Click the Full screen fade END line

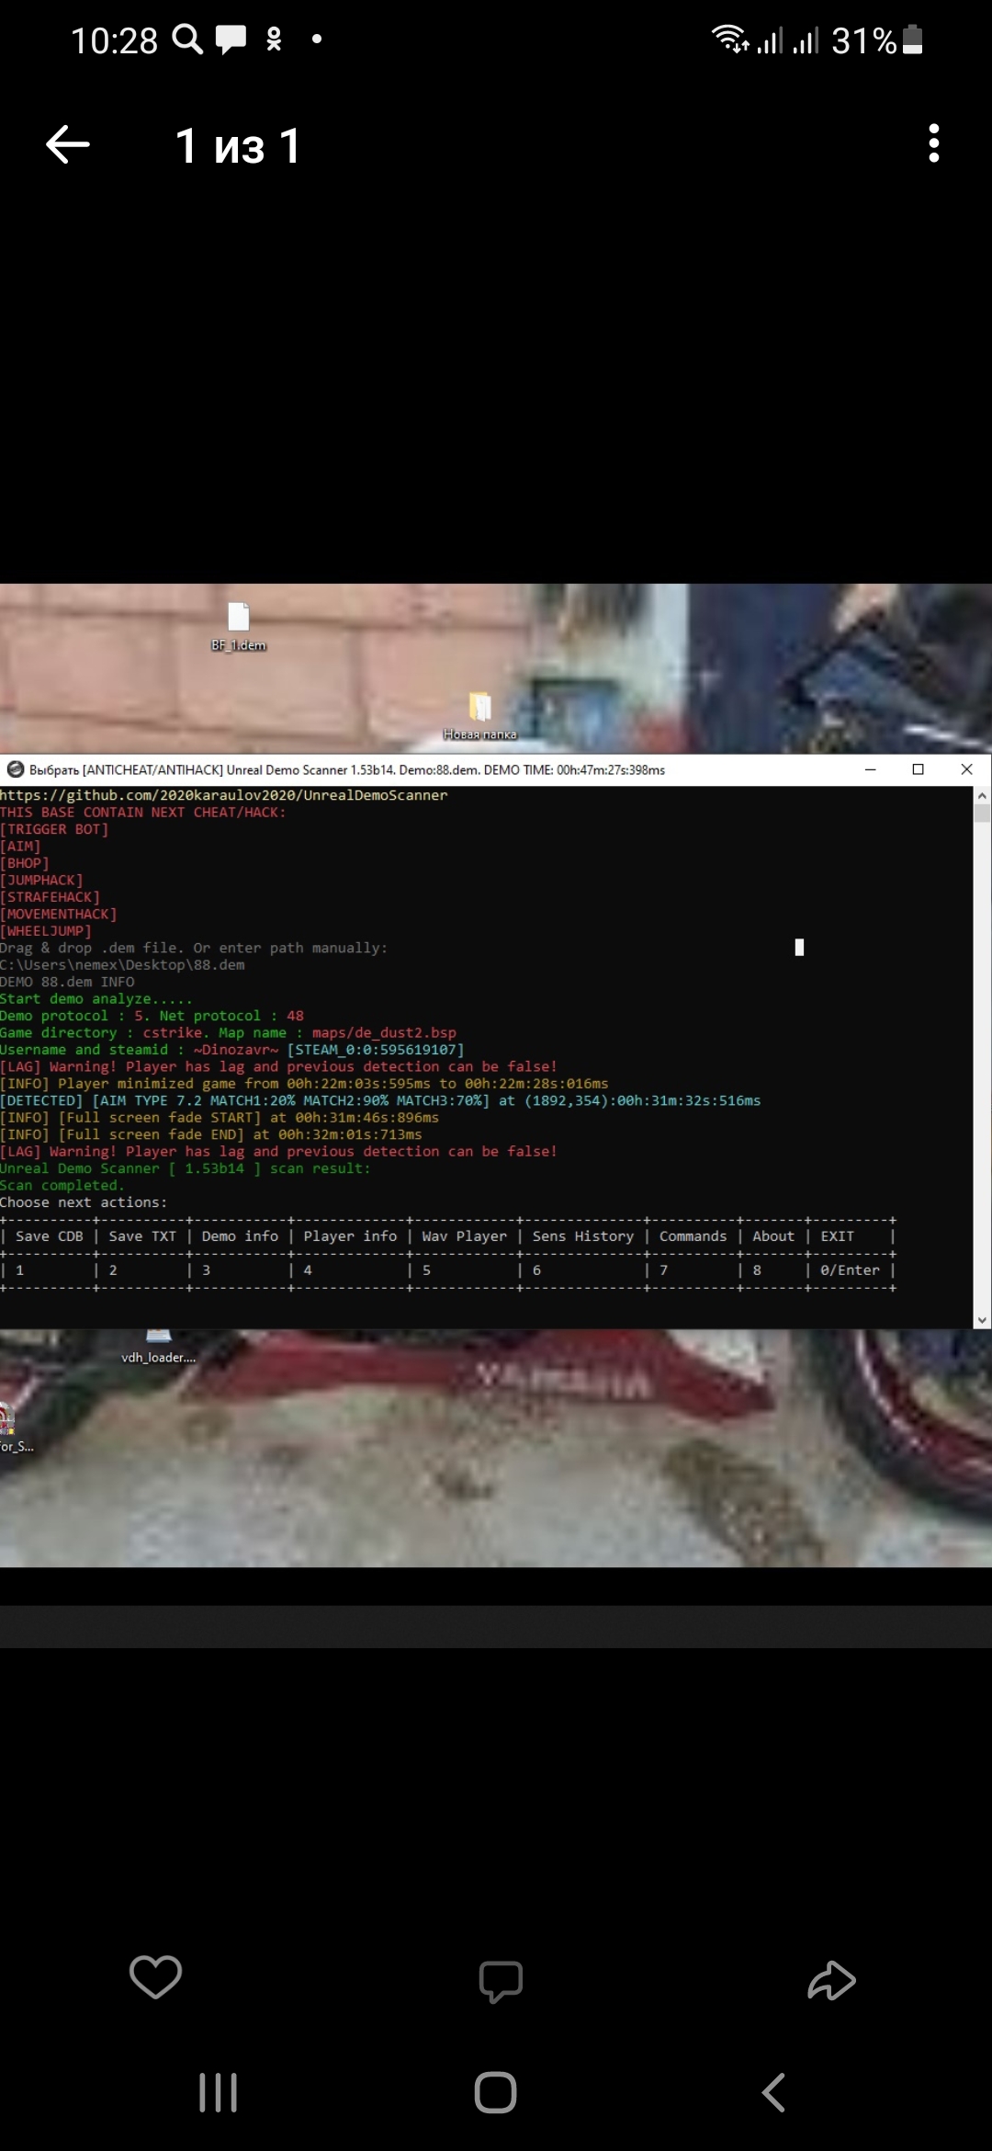211,1134
